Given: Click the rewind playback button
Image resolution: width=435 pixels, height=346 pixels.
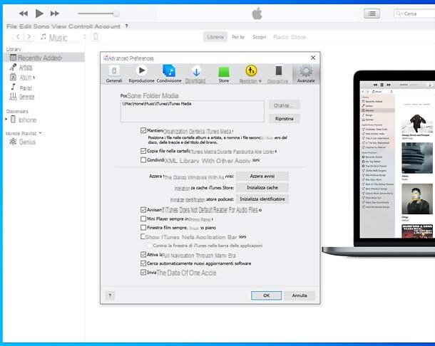Looking at the screenshot, I should click(24, 14).
